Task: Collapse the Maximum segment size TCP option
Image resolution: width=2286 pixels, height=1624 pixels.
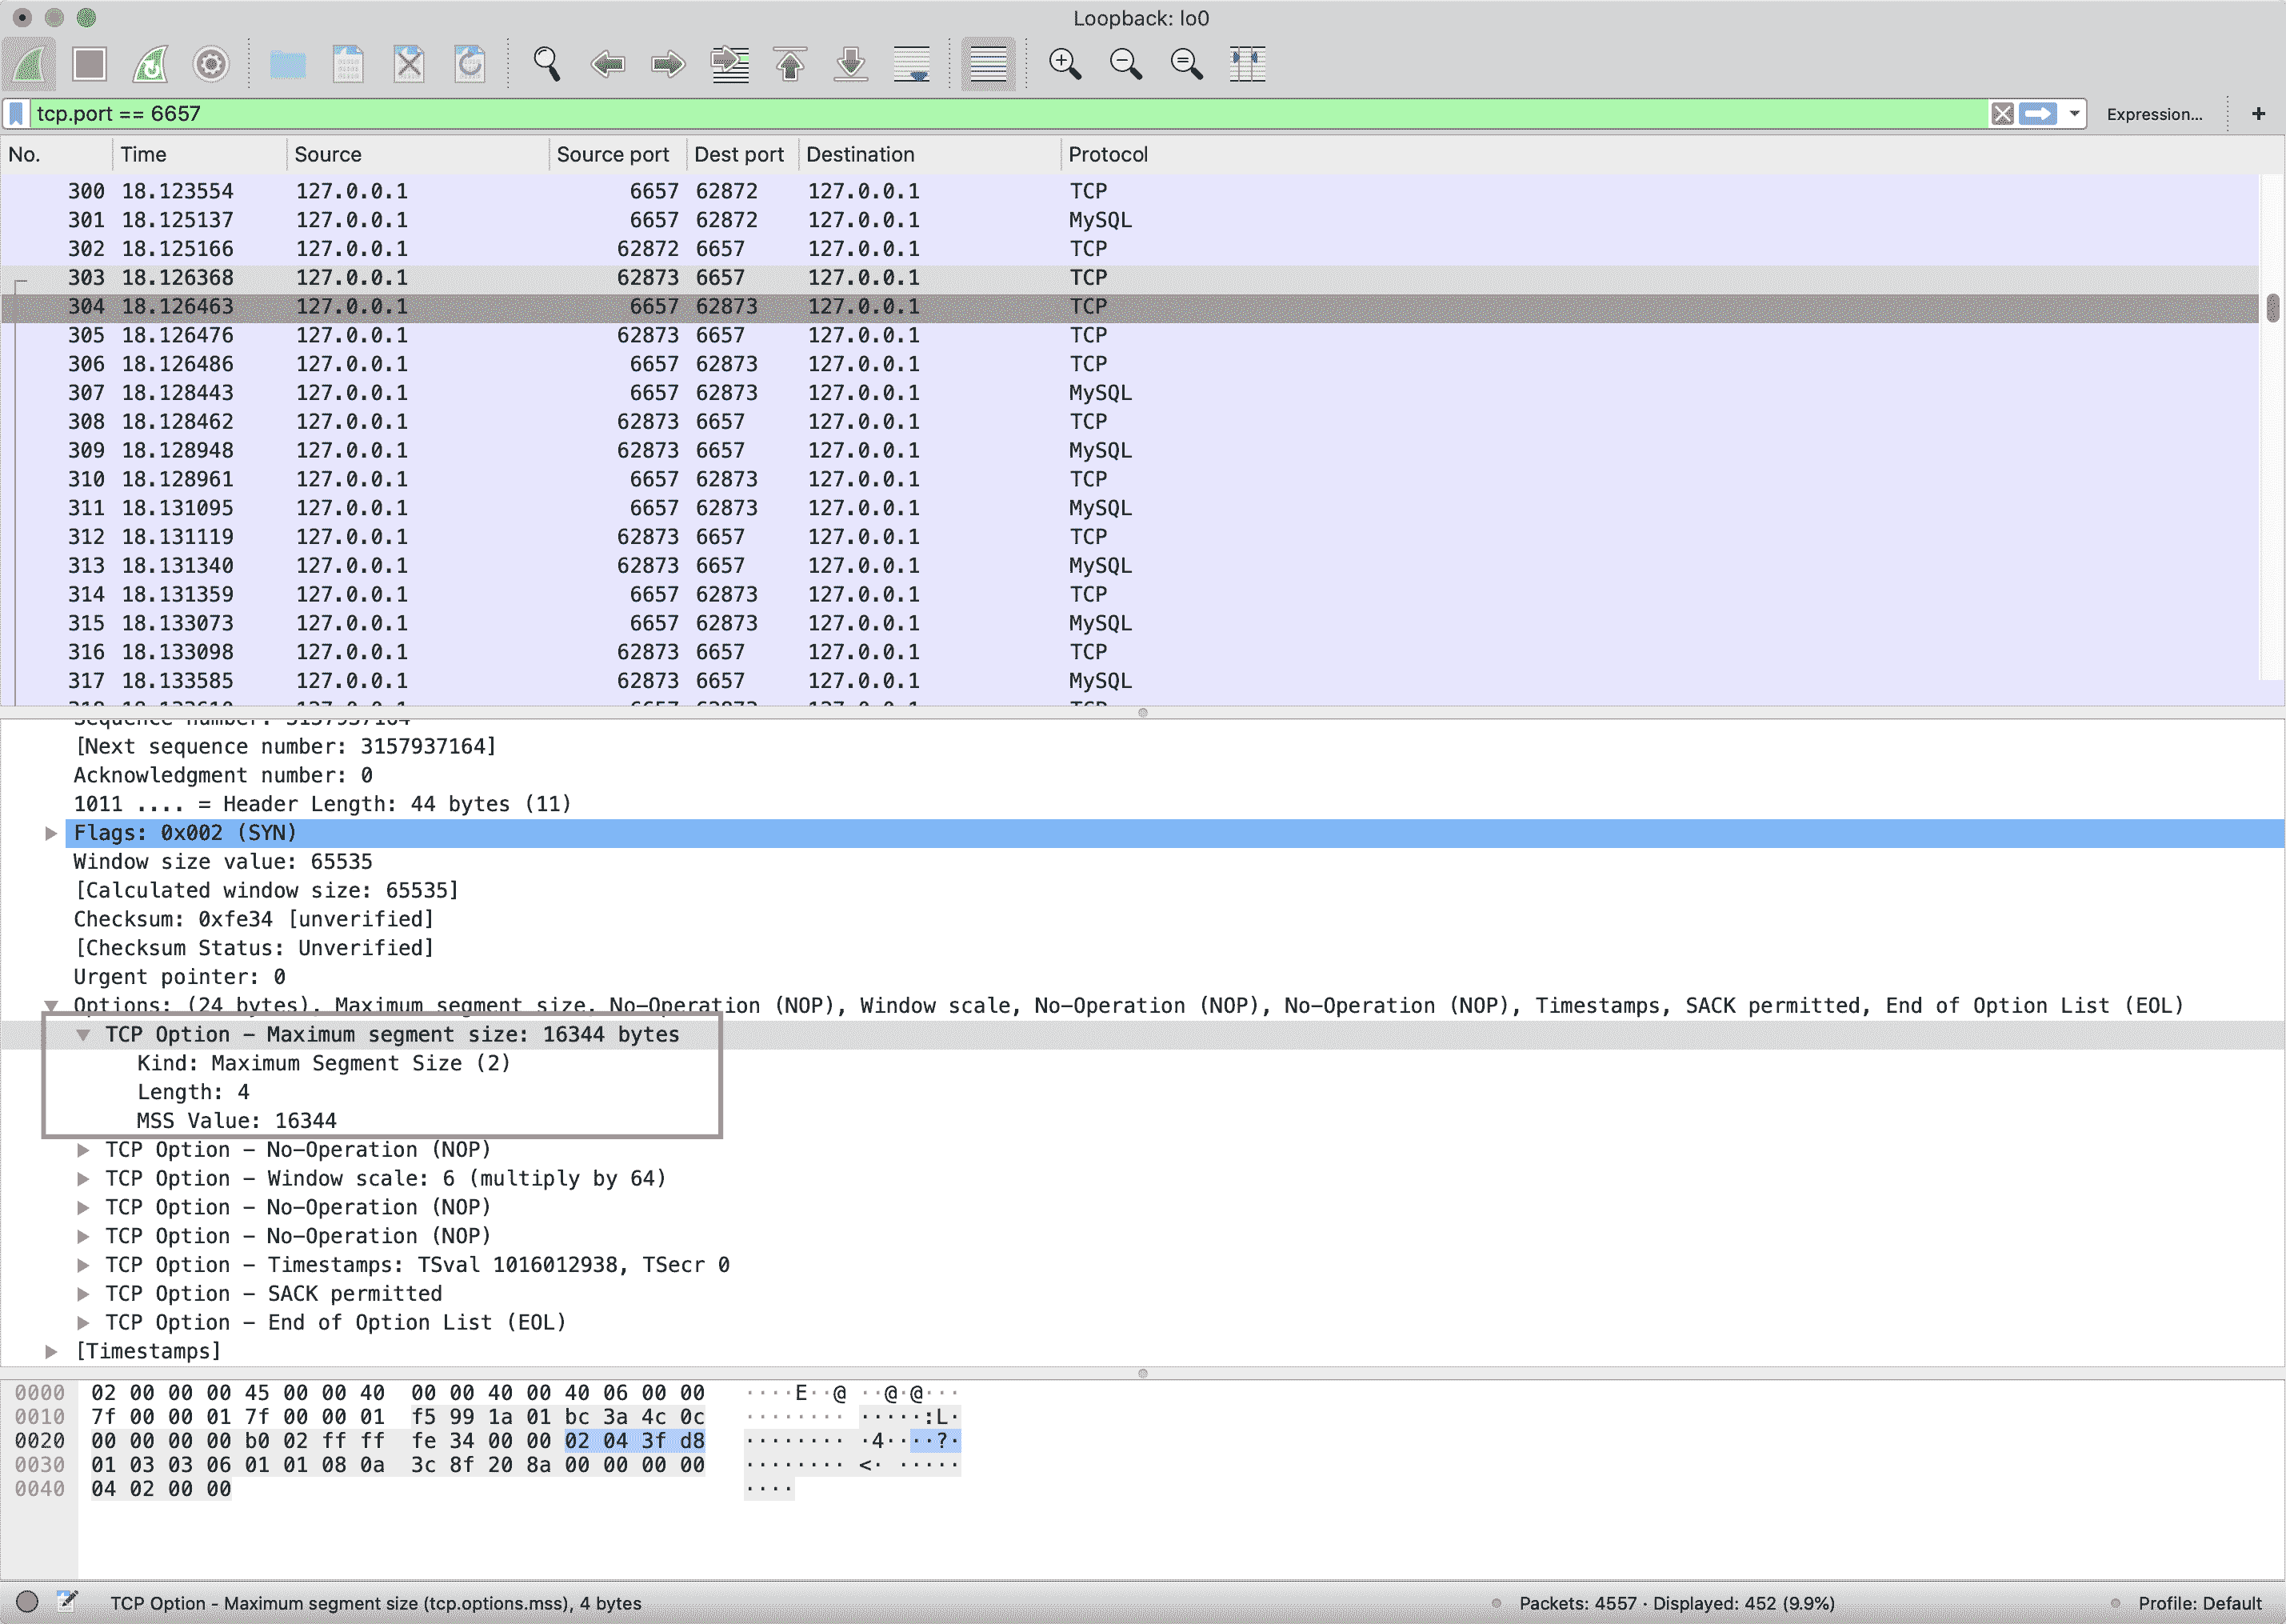Action: coord(83,1035)
